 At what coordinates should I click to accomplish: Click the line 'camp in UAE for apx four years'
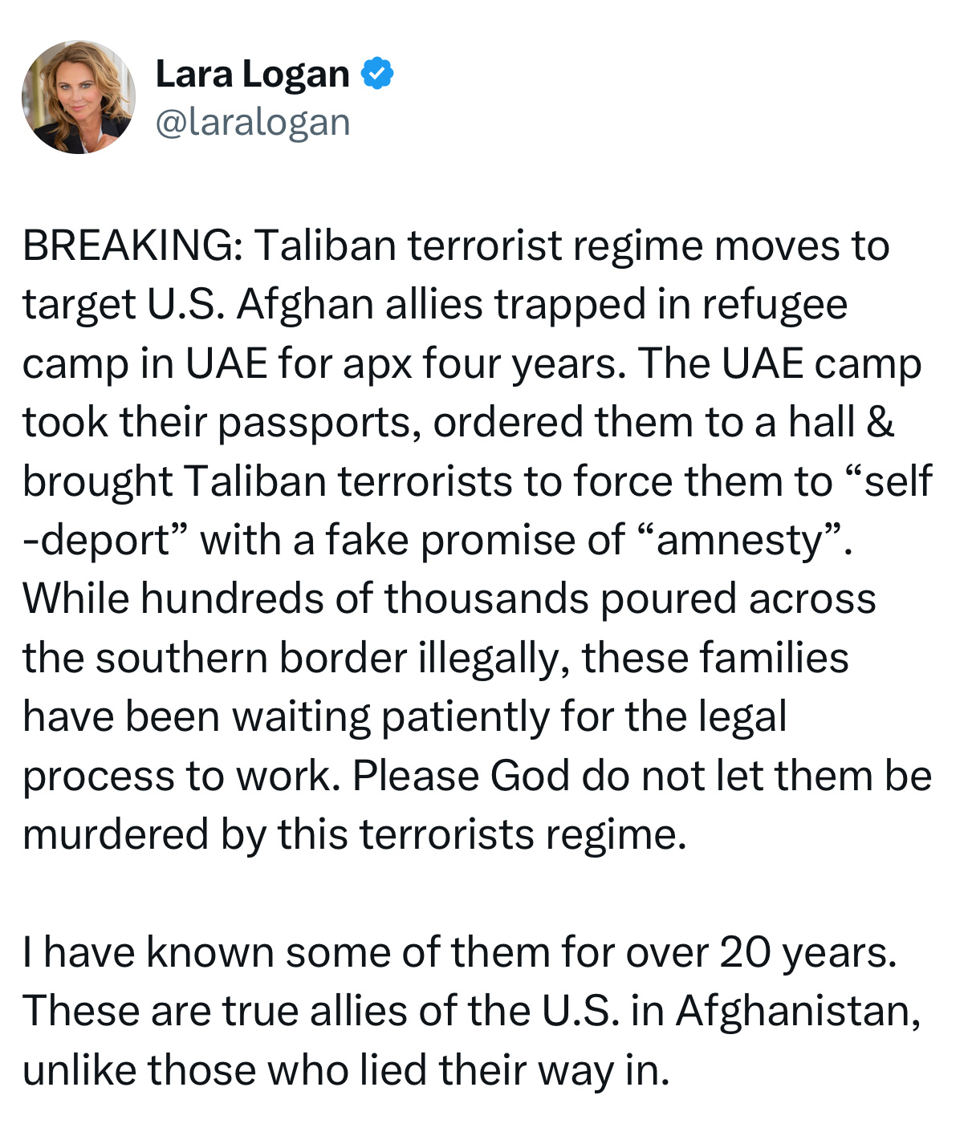pyautogui.click(x=472, y=363)
